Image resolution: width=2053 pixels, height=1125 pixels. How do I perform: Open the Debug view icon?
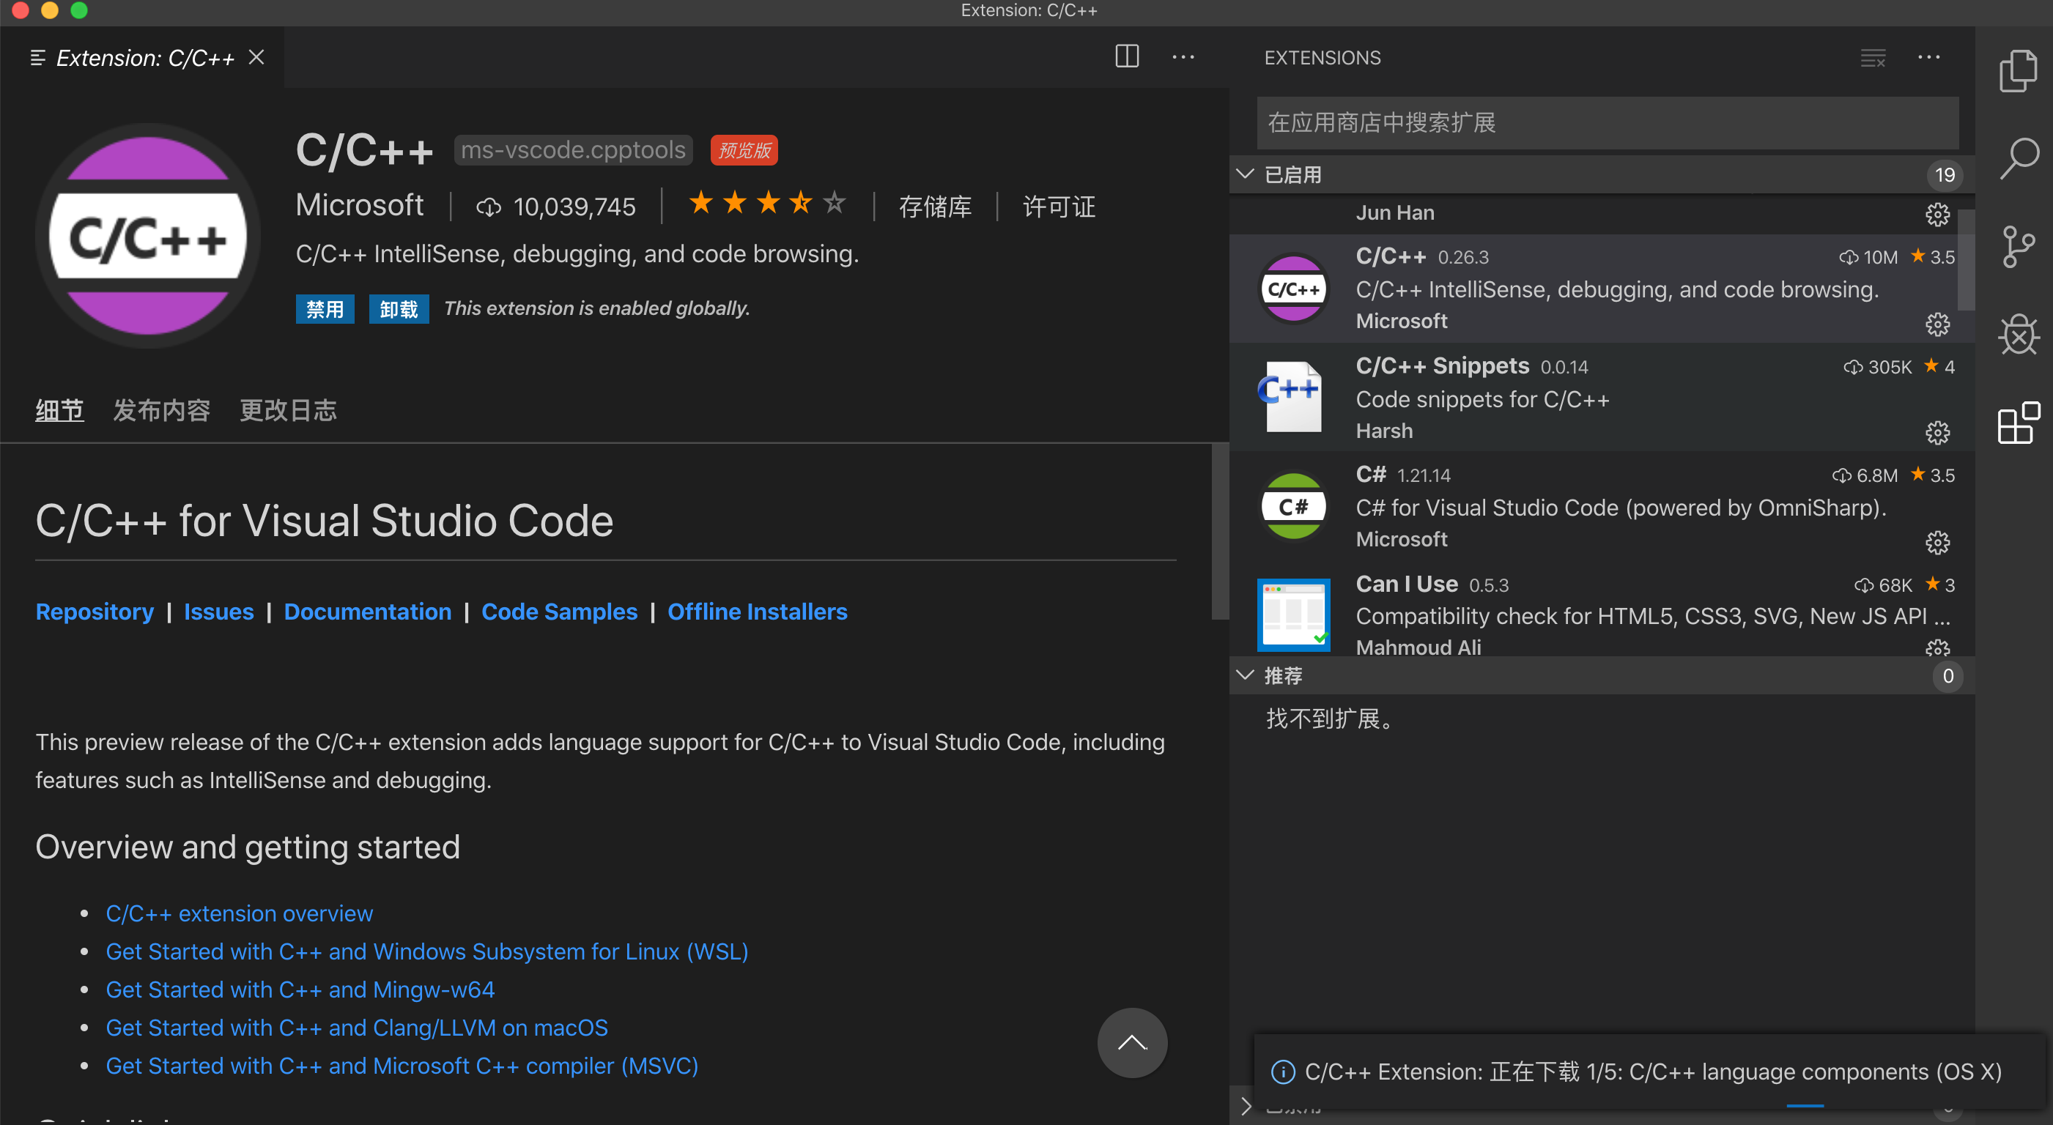(x=2018, y=335)
